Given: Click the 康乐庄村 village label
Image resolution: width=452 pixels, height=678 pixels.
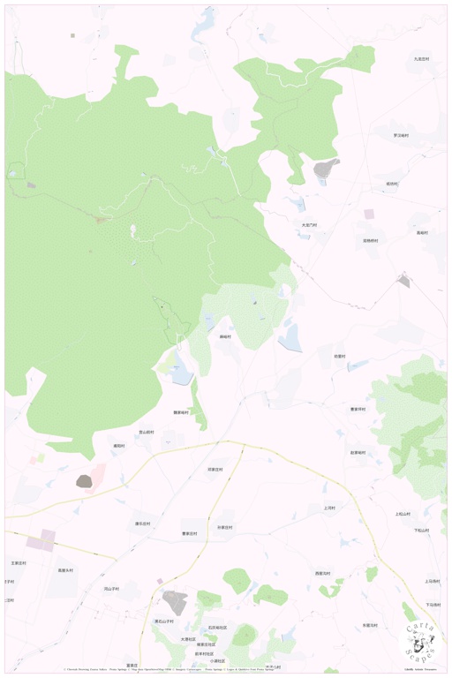Looking at the screenshot, I should 142,524.
